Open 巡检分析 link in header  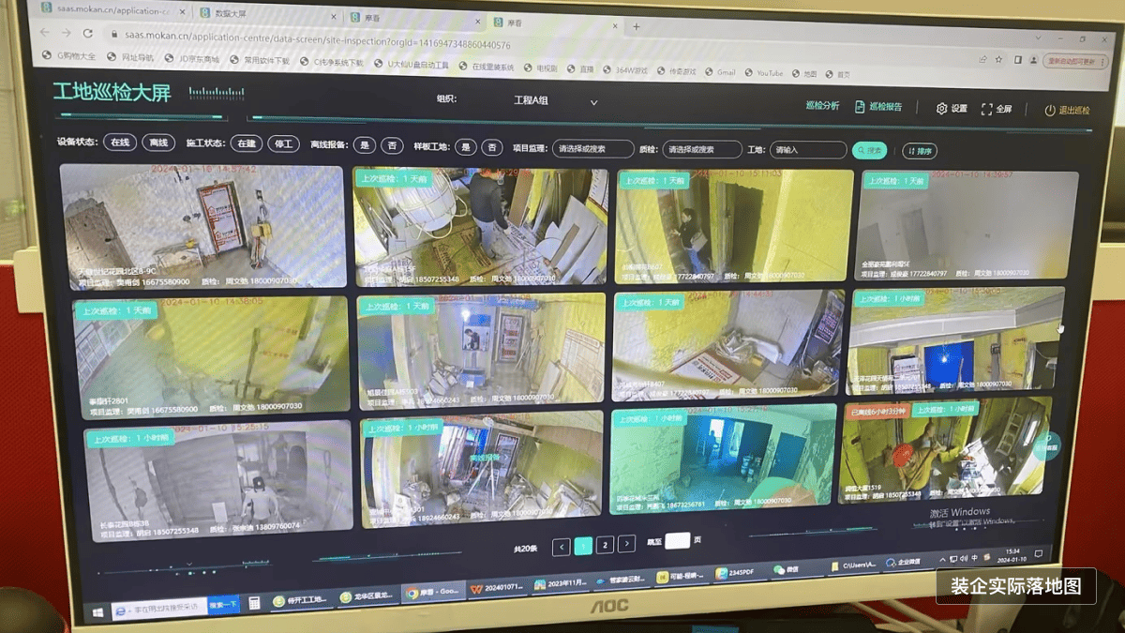[x=822, y=106]
